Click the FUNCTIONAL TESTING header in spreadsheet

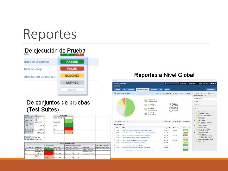(x=67, y=143)
